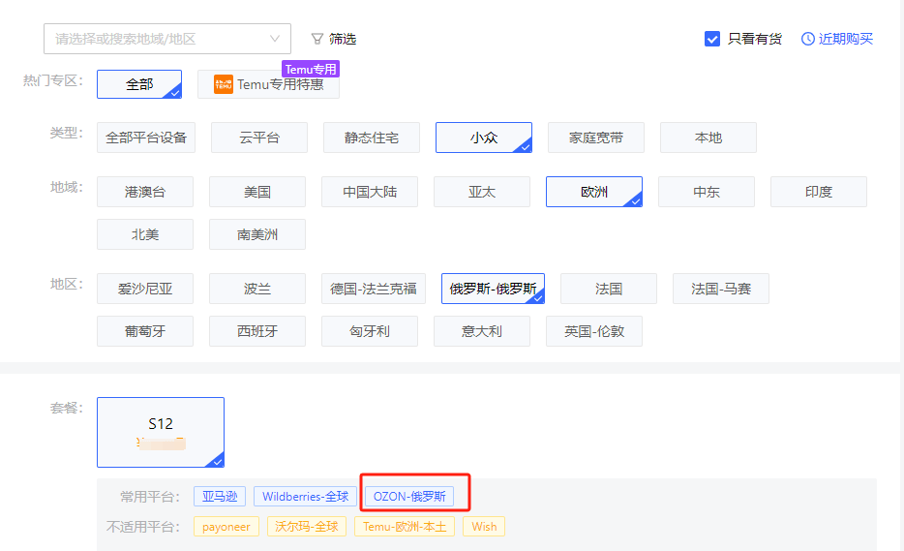Uncheck the 只看有货 checkbox
The image size is (904, 551).
click(712, 39)
